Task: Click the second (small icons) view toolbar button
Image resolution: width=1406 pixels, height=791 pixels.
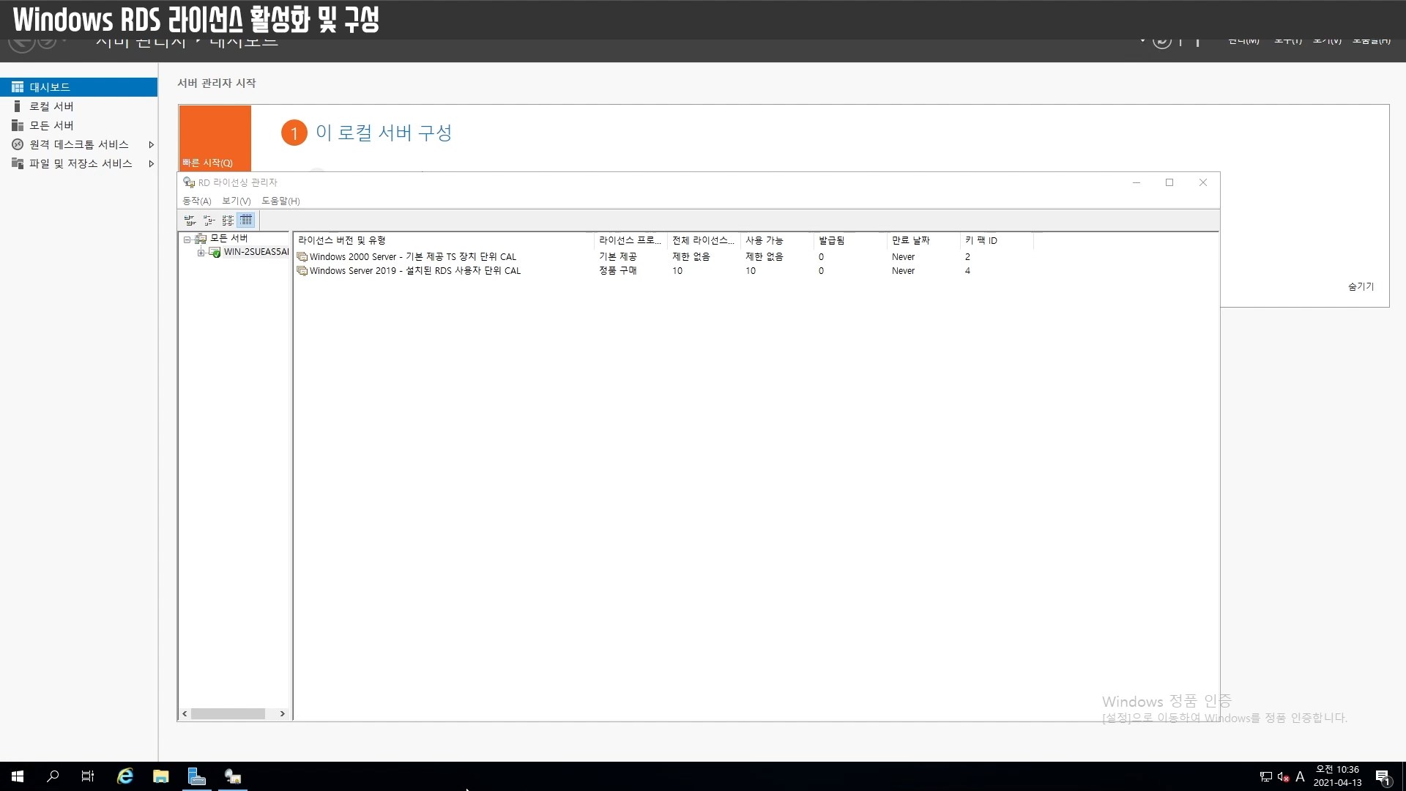Action: [x=209, y=220]
